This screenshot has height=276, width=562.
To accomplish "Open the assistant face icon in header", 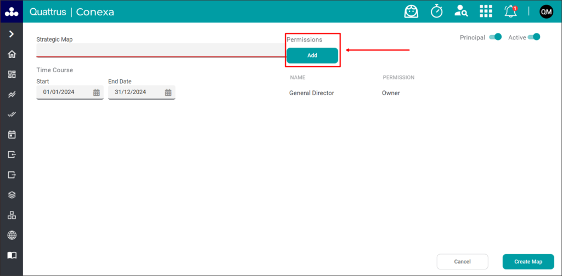I will pyautogui.click(x=411, y=12).
